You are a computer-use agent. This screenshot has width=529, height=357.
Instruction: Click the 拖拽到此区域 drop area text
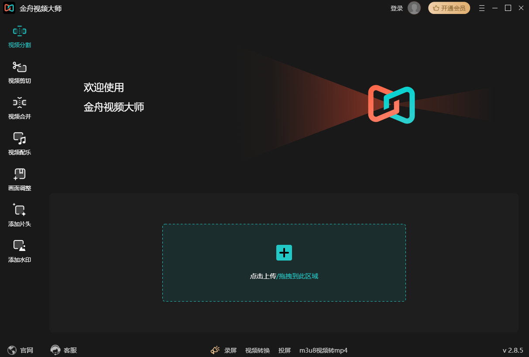click(299, 276)
